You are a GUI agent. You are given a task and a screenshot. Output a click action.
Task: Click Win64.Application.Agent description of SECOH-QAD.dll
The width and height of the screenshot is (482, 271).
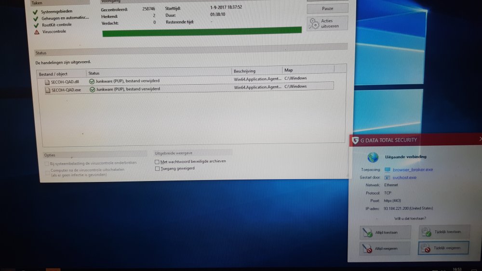pyautogui.click(x=257, y=79)
